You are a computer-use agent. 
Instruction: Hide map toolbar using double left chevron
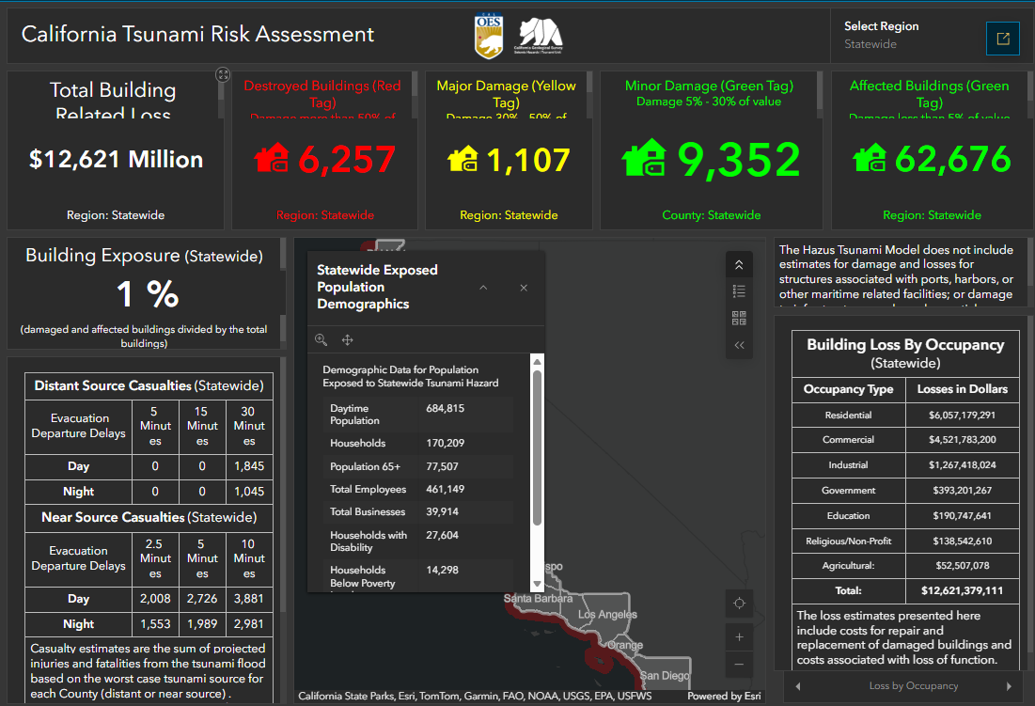[739, 345]
